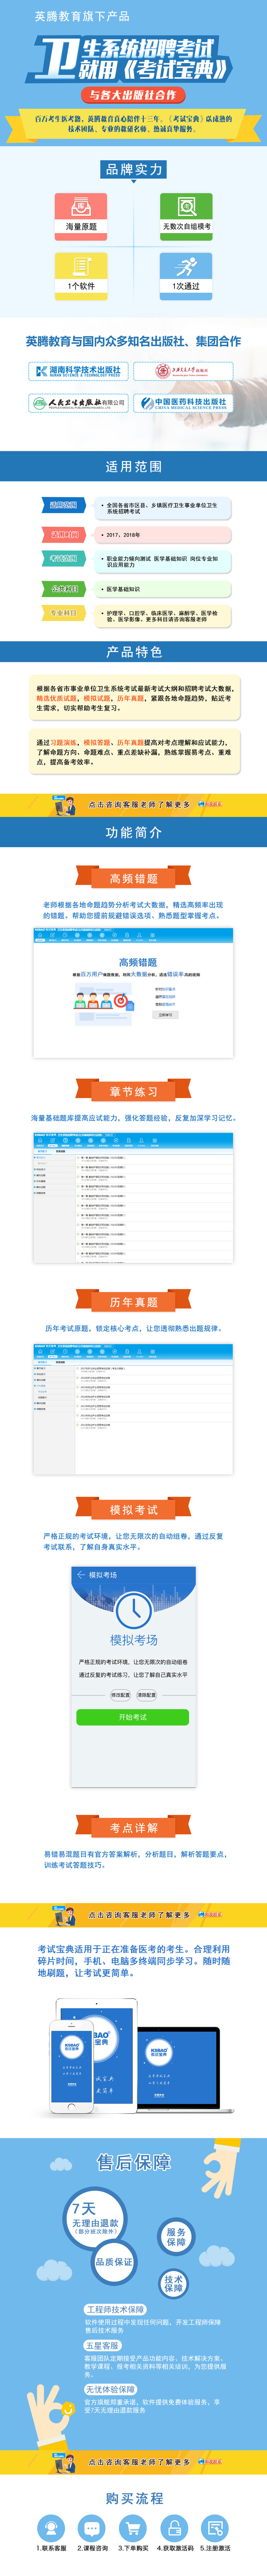Screen dimensions: 267x2576
Task: Tap the back arrow beside 模拟考场 header
Action: [x=81, y=1575]
